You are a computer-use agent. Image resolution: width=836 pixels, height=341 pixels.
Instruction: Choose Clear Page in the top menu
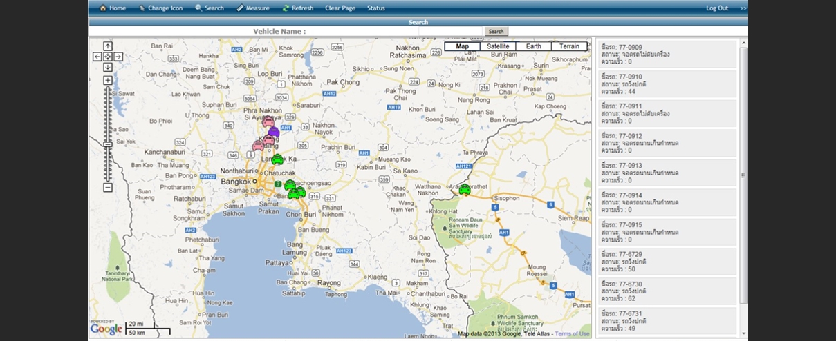pyautogui.click(x=340, y=8)
